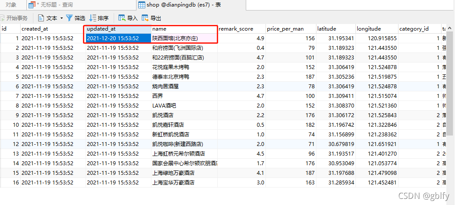The height and width of the screenshot is (205, 456).
Task: Select the remark_score cell 4.9
Action: [x=241, y=38]
